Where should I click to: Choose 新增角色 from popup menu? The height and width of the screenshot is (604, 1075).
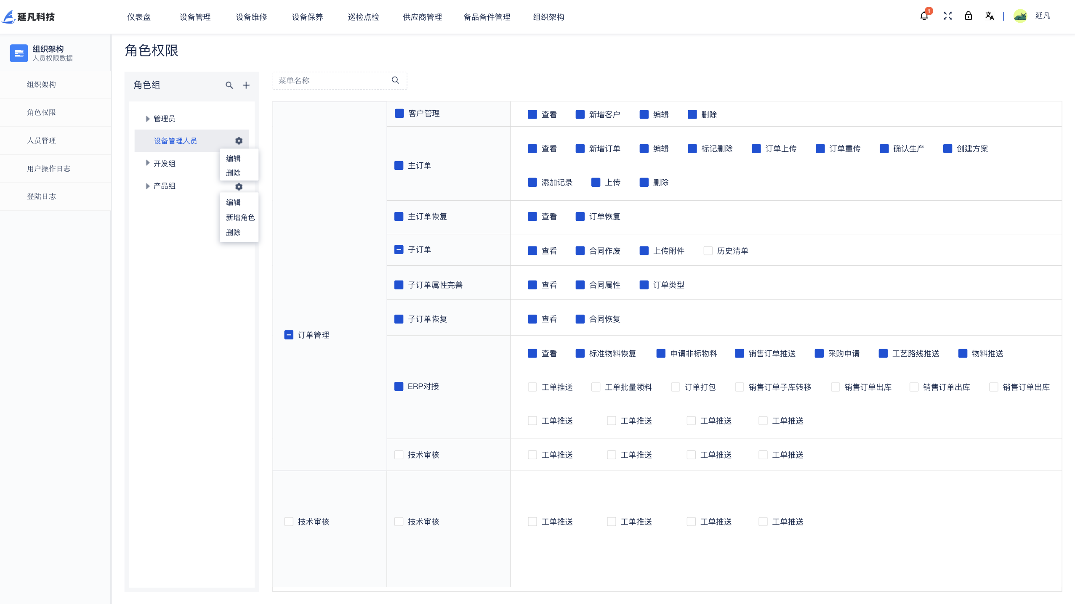pos(240,217)
